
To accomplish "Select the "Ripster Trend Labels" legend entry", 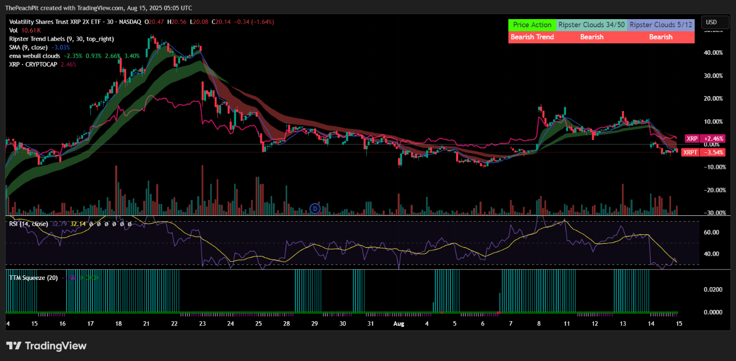I will tap(57, 39).
